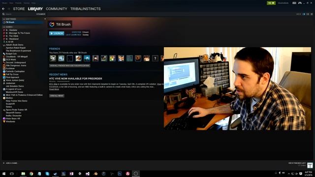View all friends who use this application
The width and height of the screenshot is (315, 177).
click(70, 65)
